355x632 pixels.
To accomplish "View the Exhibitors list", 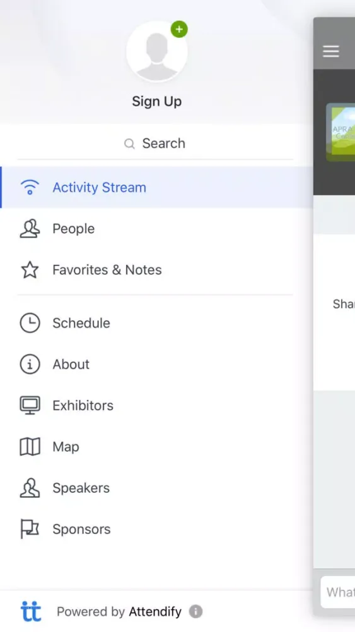I will (x=156, y=406).
